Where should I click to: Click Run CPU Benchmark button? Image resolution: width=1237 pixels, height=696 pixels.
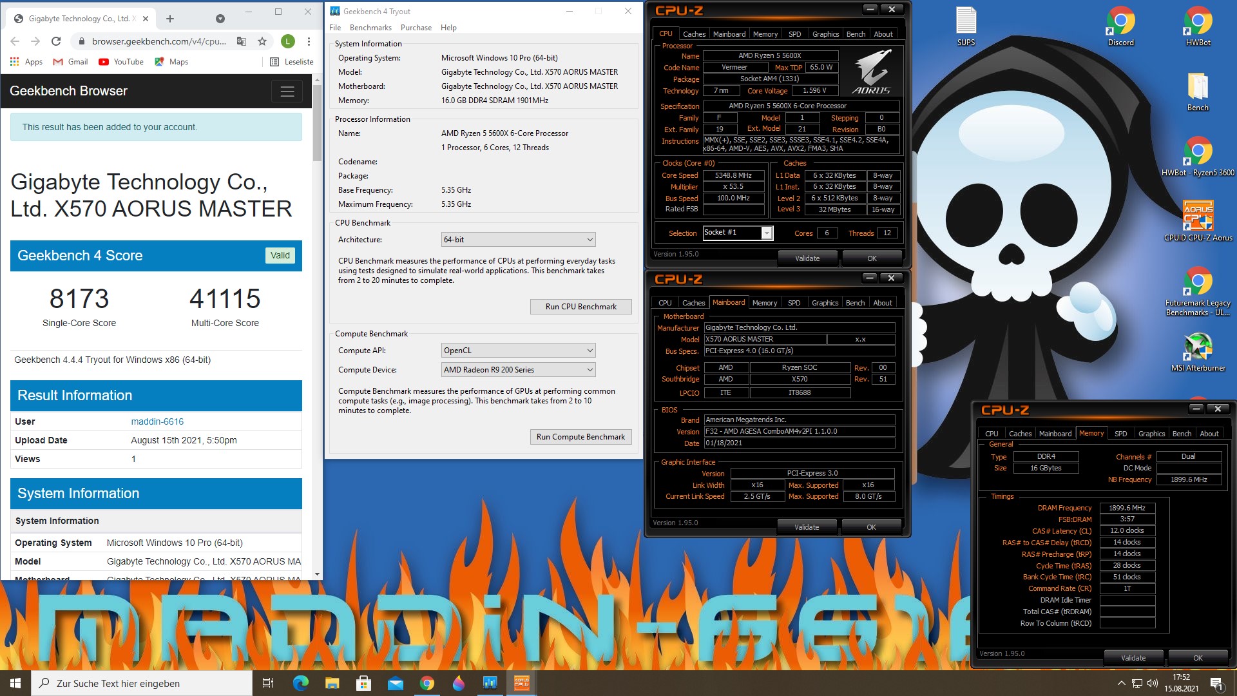click(x=580, y=307)
